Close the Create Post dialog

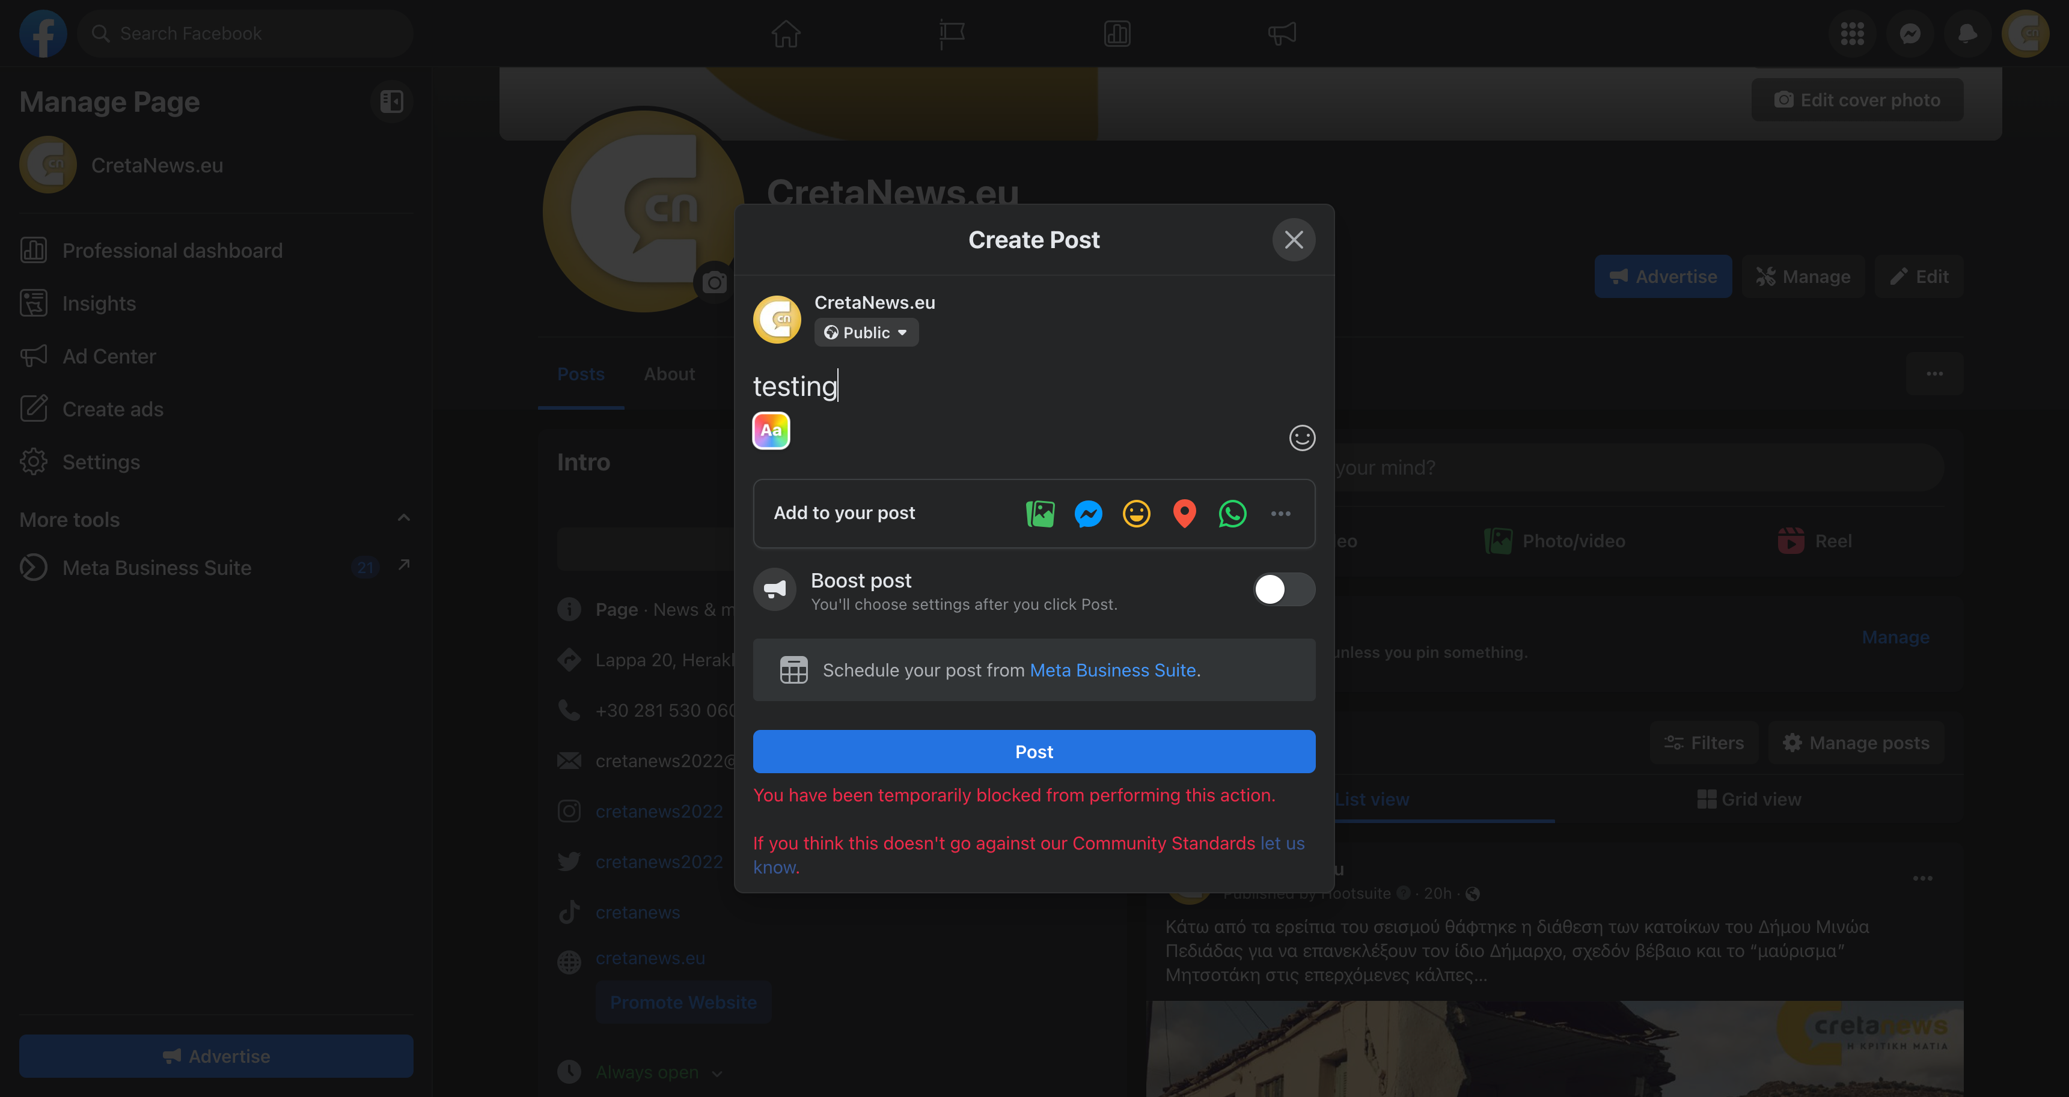[x=1293, y=239]
